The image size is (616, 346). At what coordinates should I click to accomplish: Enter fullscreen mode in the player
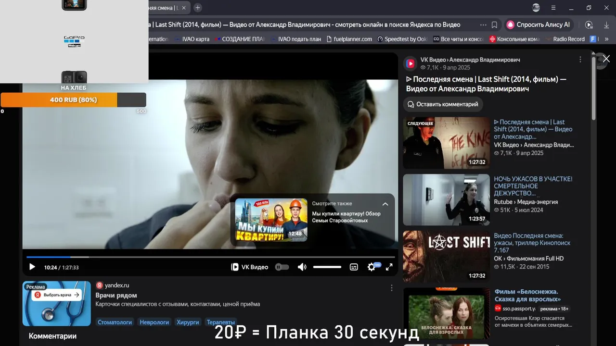[389, 267]
